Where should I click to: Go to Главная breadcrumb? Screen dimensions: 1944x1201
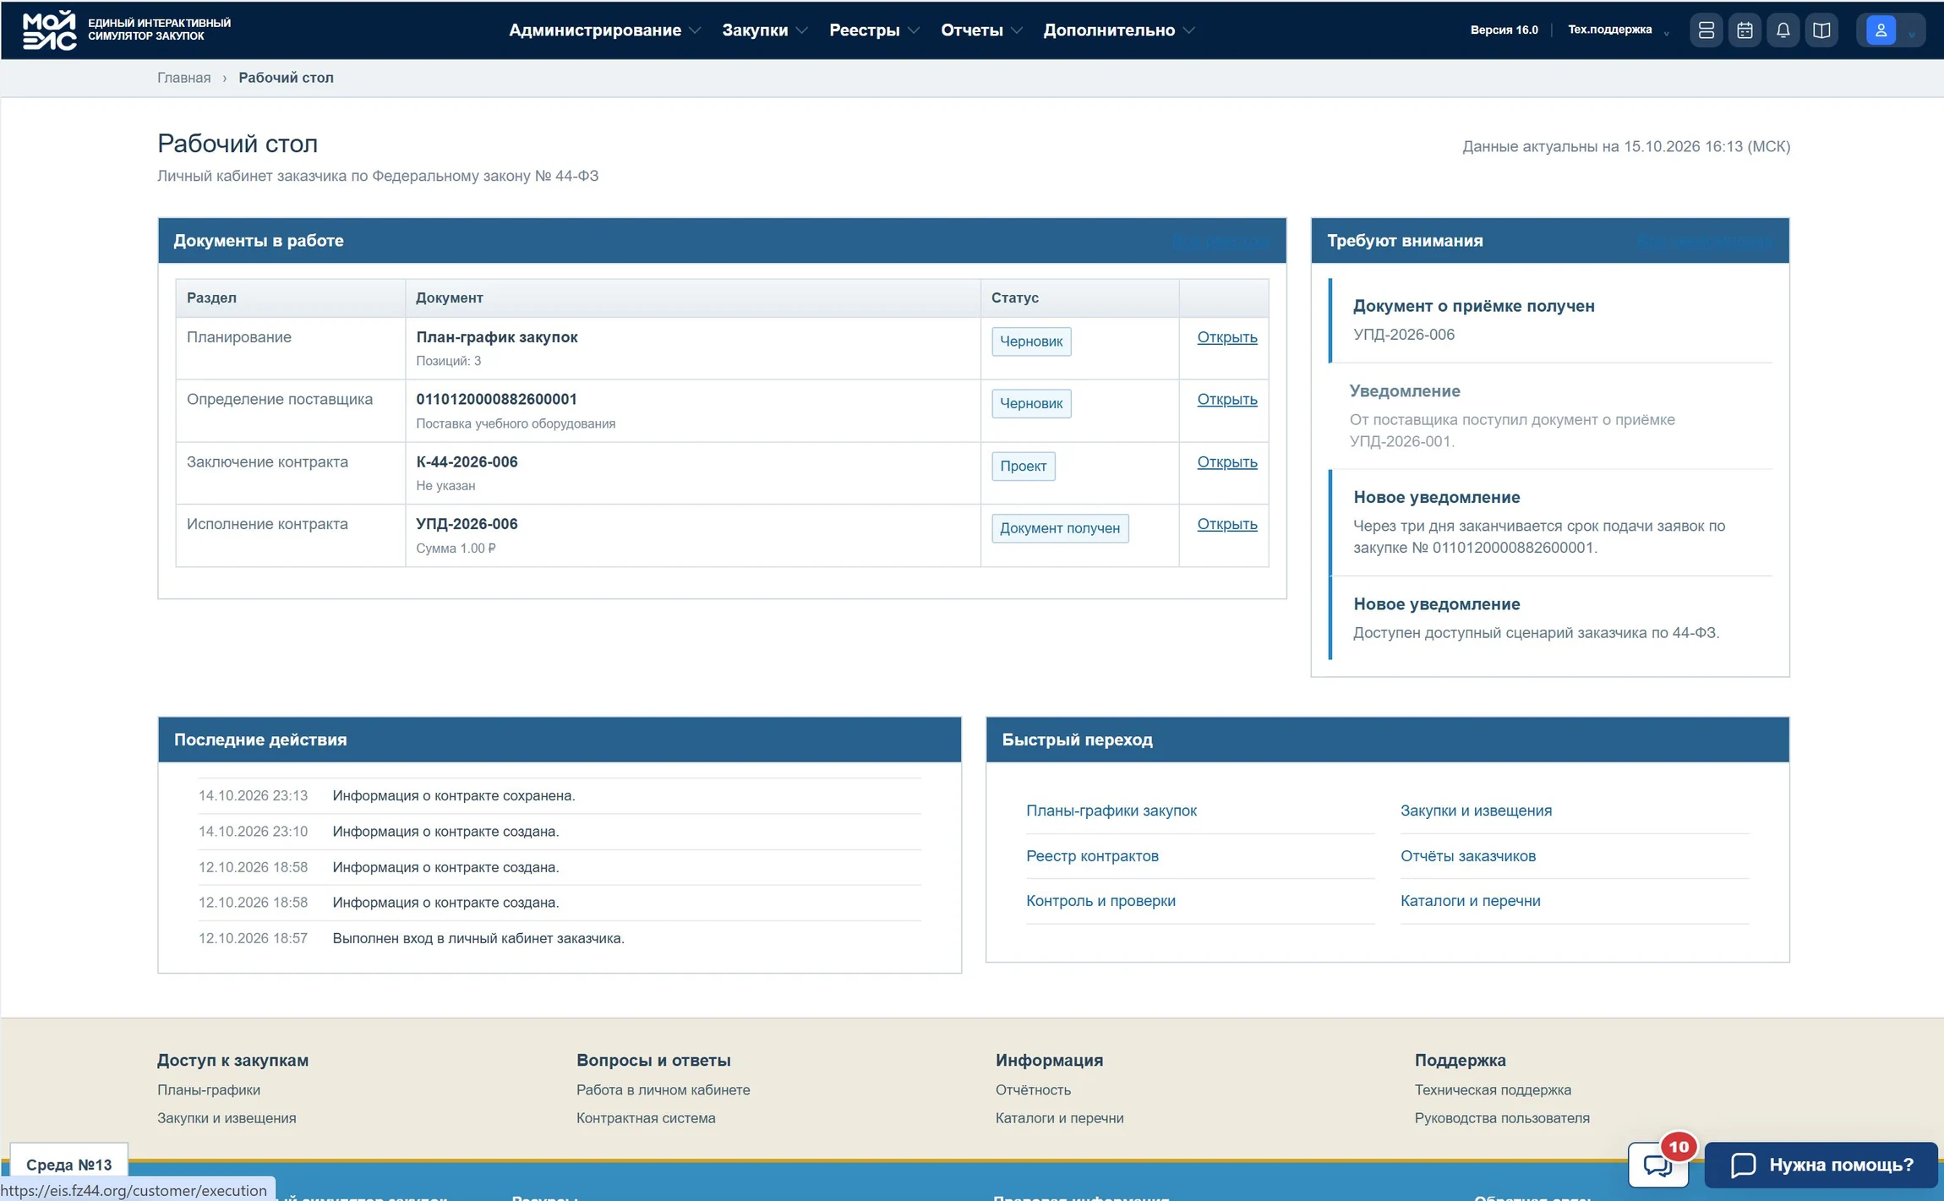point(183,77)
